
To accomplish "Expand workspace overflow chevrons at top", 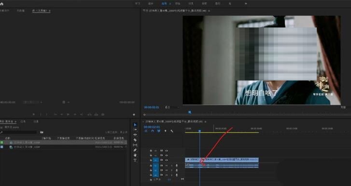I will (x=246, y=3).
